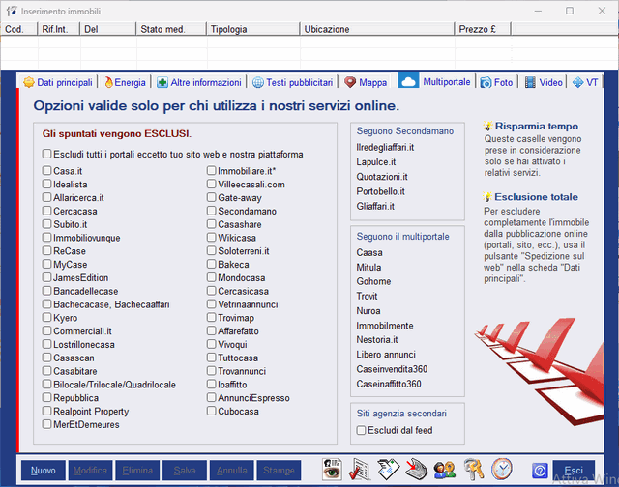Viewport: 619px width, 487px height.
Task: Click the Modifica button
Action: pyautogui.click(x=90, y=470)
